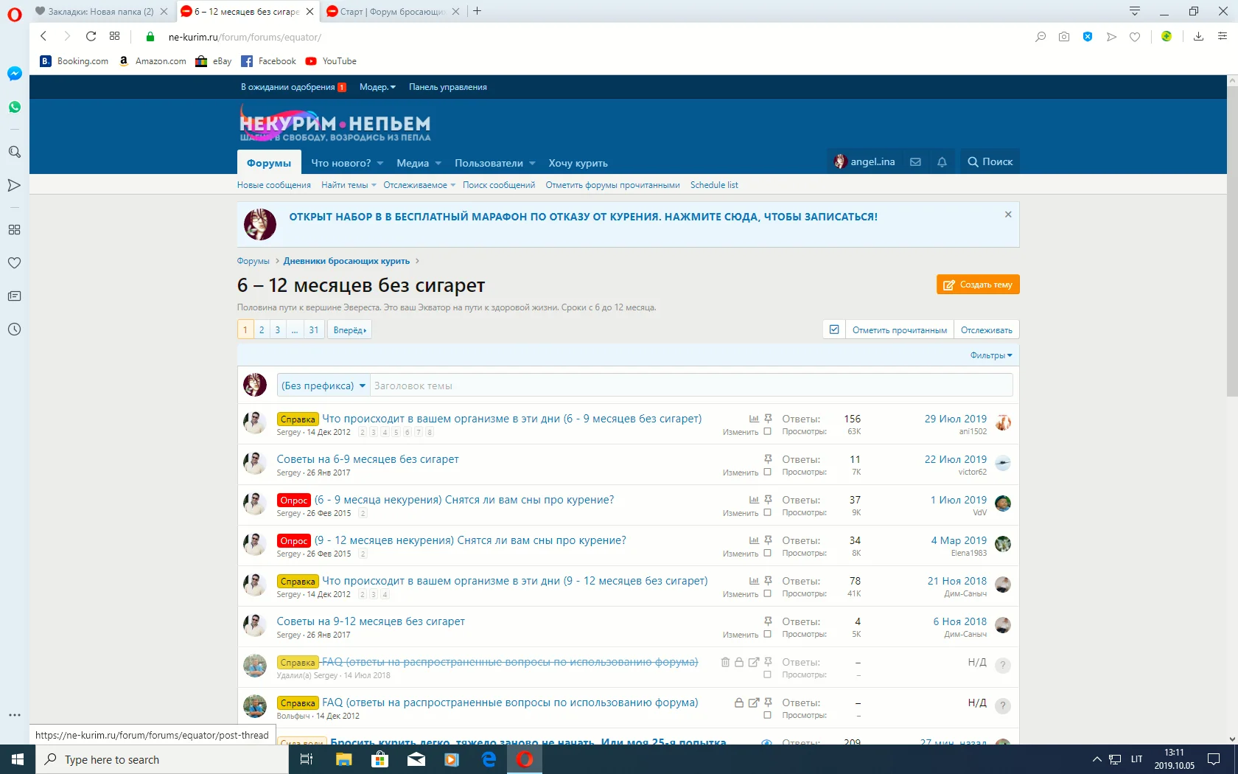This screenshot has width=1238, height=774.
Task: Open the 'Хочу курить' menu item
Action: [578, 164]
